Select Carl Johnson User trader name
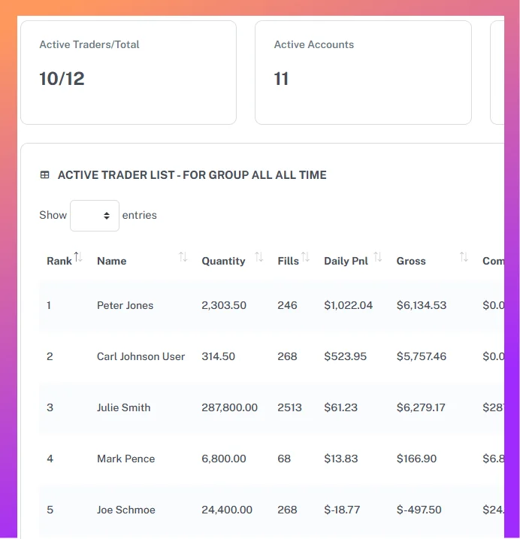 [x=141, y=356]
